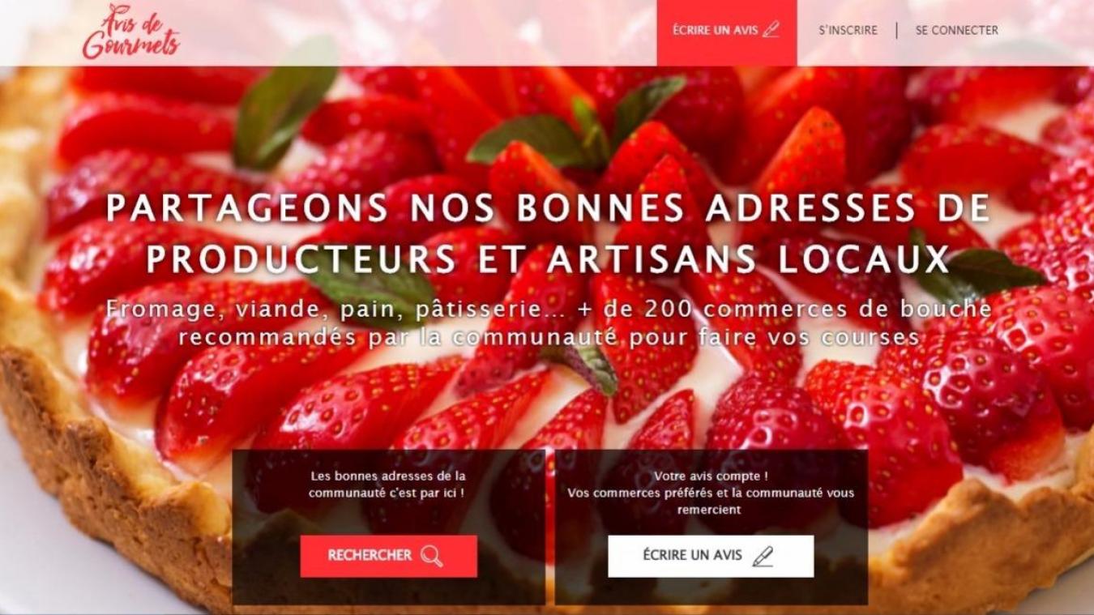Click the dark search card panel background
1094x615 pixels.
point(389,519)
